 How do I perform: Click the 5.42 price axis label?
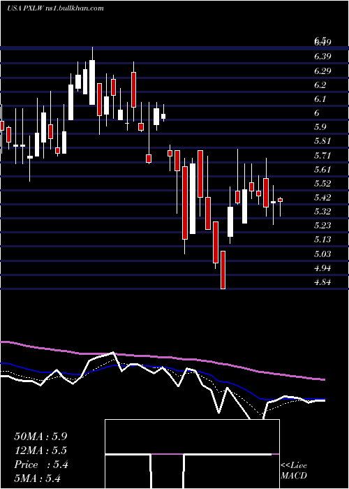[x=322, y=198]
